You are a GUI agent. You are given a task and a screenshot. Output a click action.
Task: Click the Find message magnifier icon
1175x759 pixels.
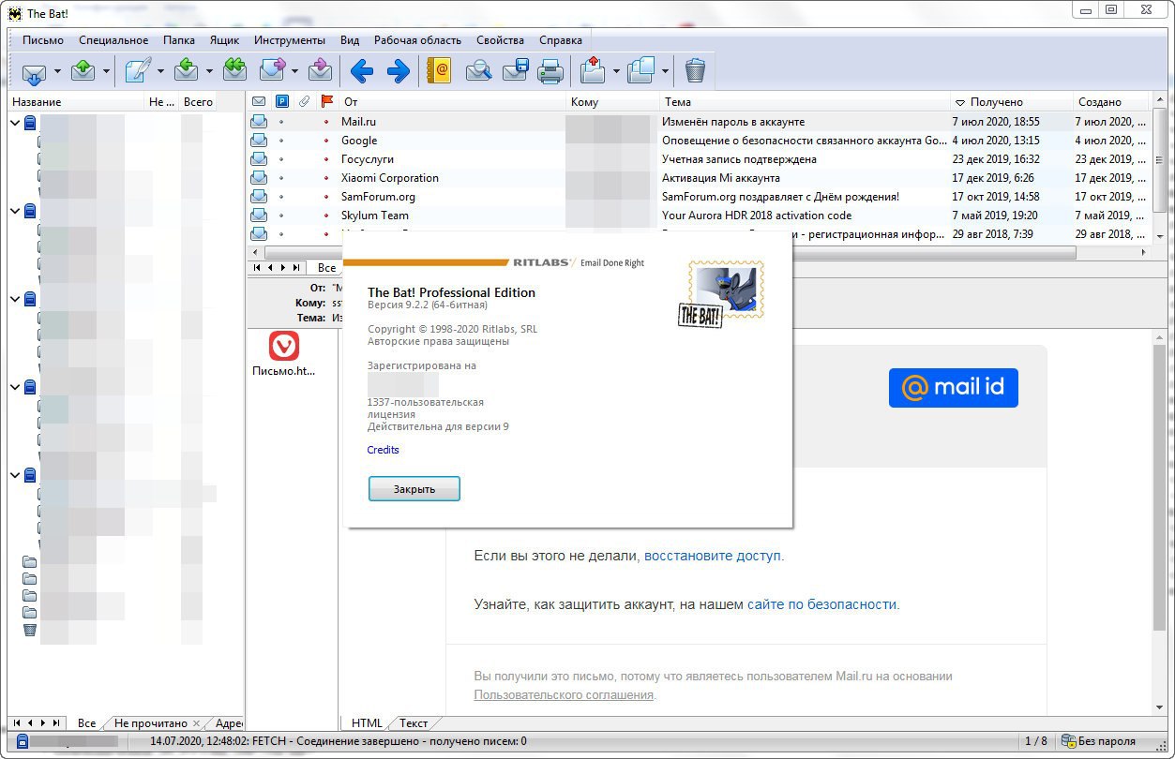(x=479, y=71)
